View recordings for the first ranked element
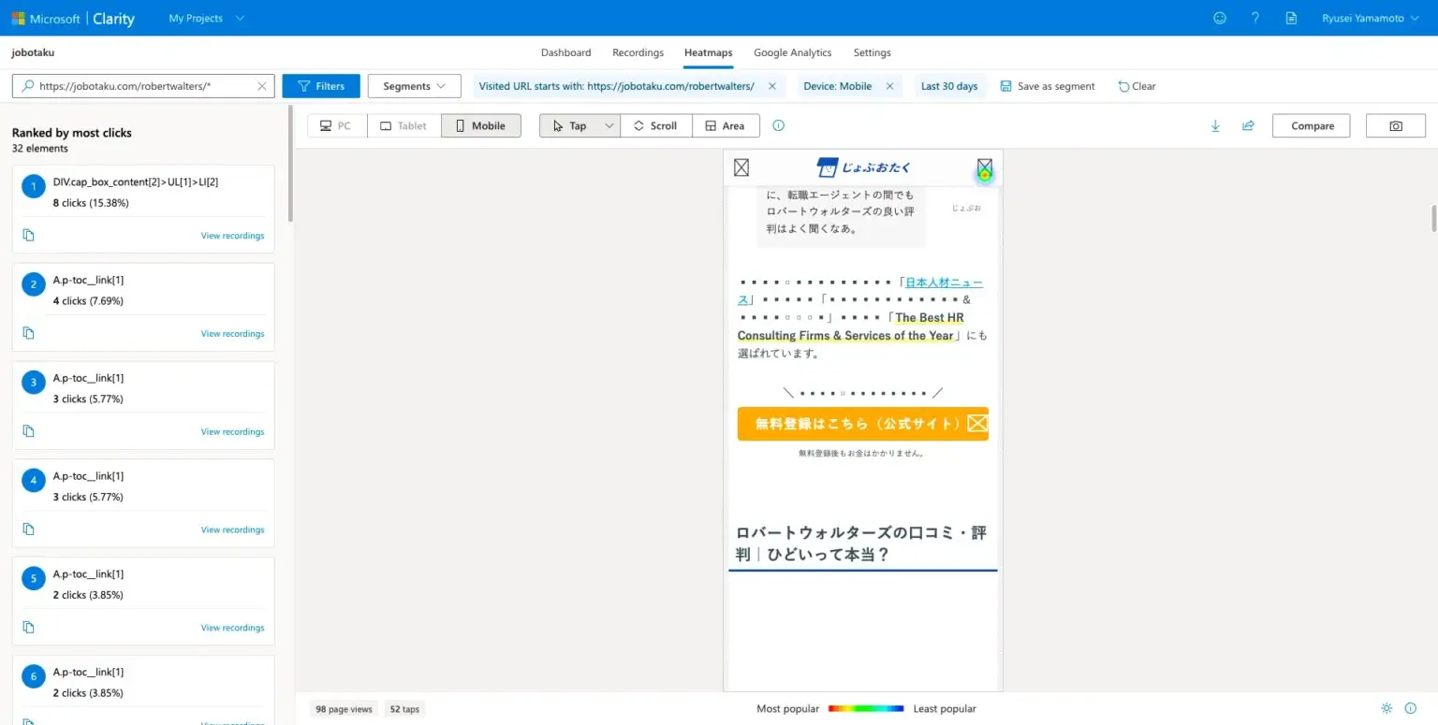 pos(232,236)
